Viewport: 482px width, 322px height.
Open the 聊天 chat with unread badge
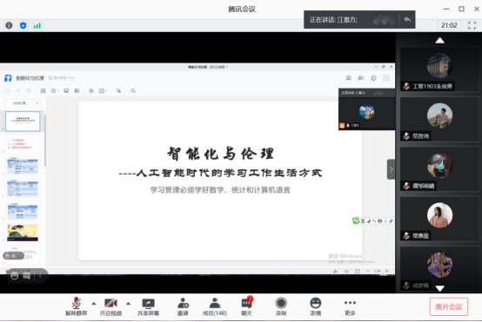[x=247, y=307]
